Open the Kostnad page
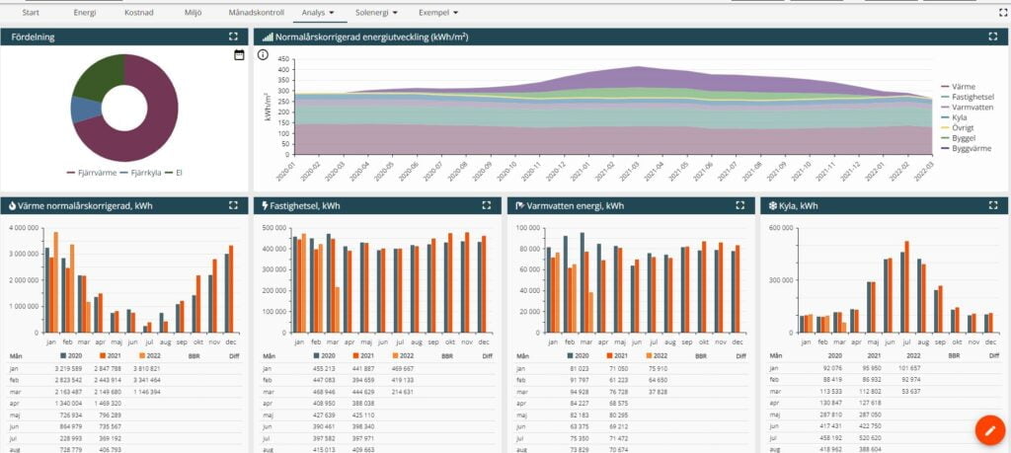This screenshot has height=453, width=1011. 138,14
